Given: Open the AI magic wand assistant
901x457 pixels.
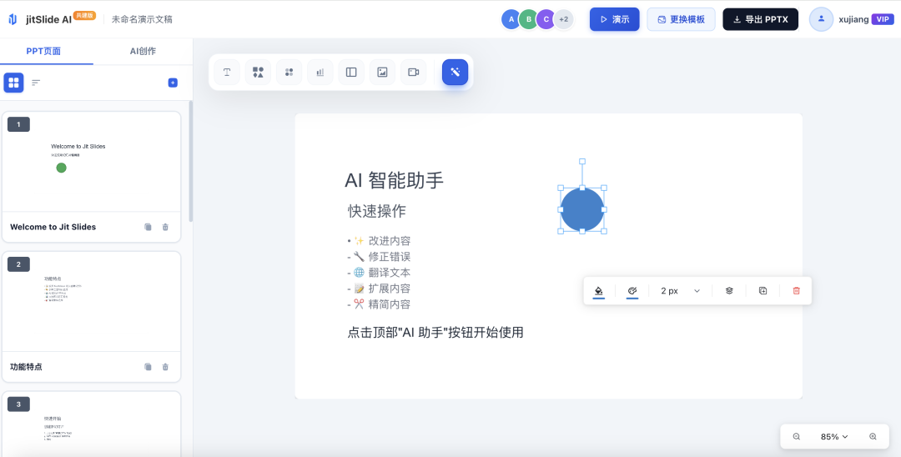Looking at the screenshot, I should [x=456, y=73].
